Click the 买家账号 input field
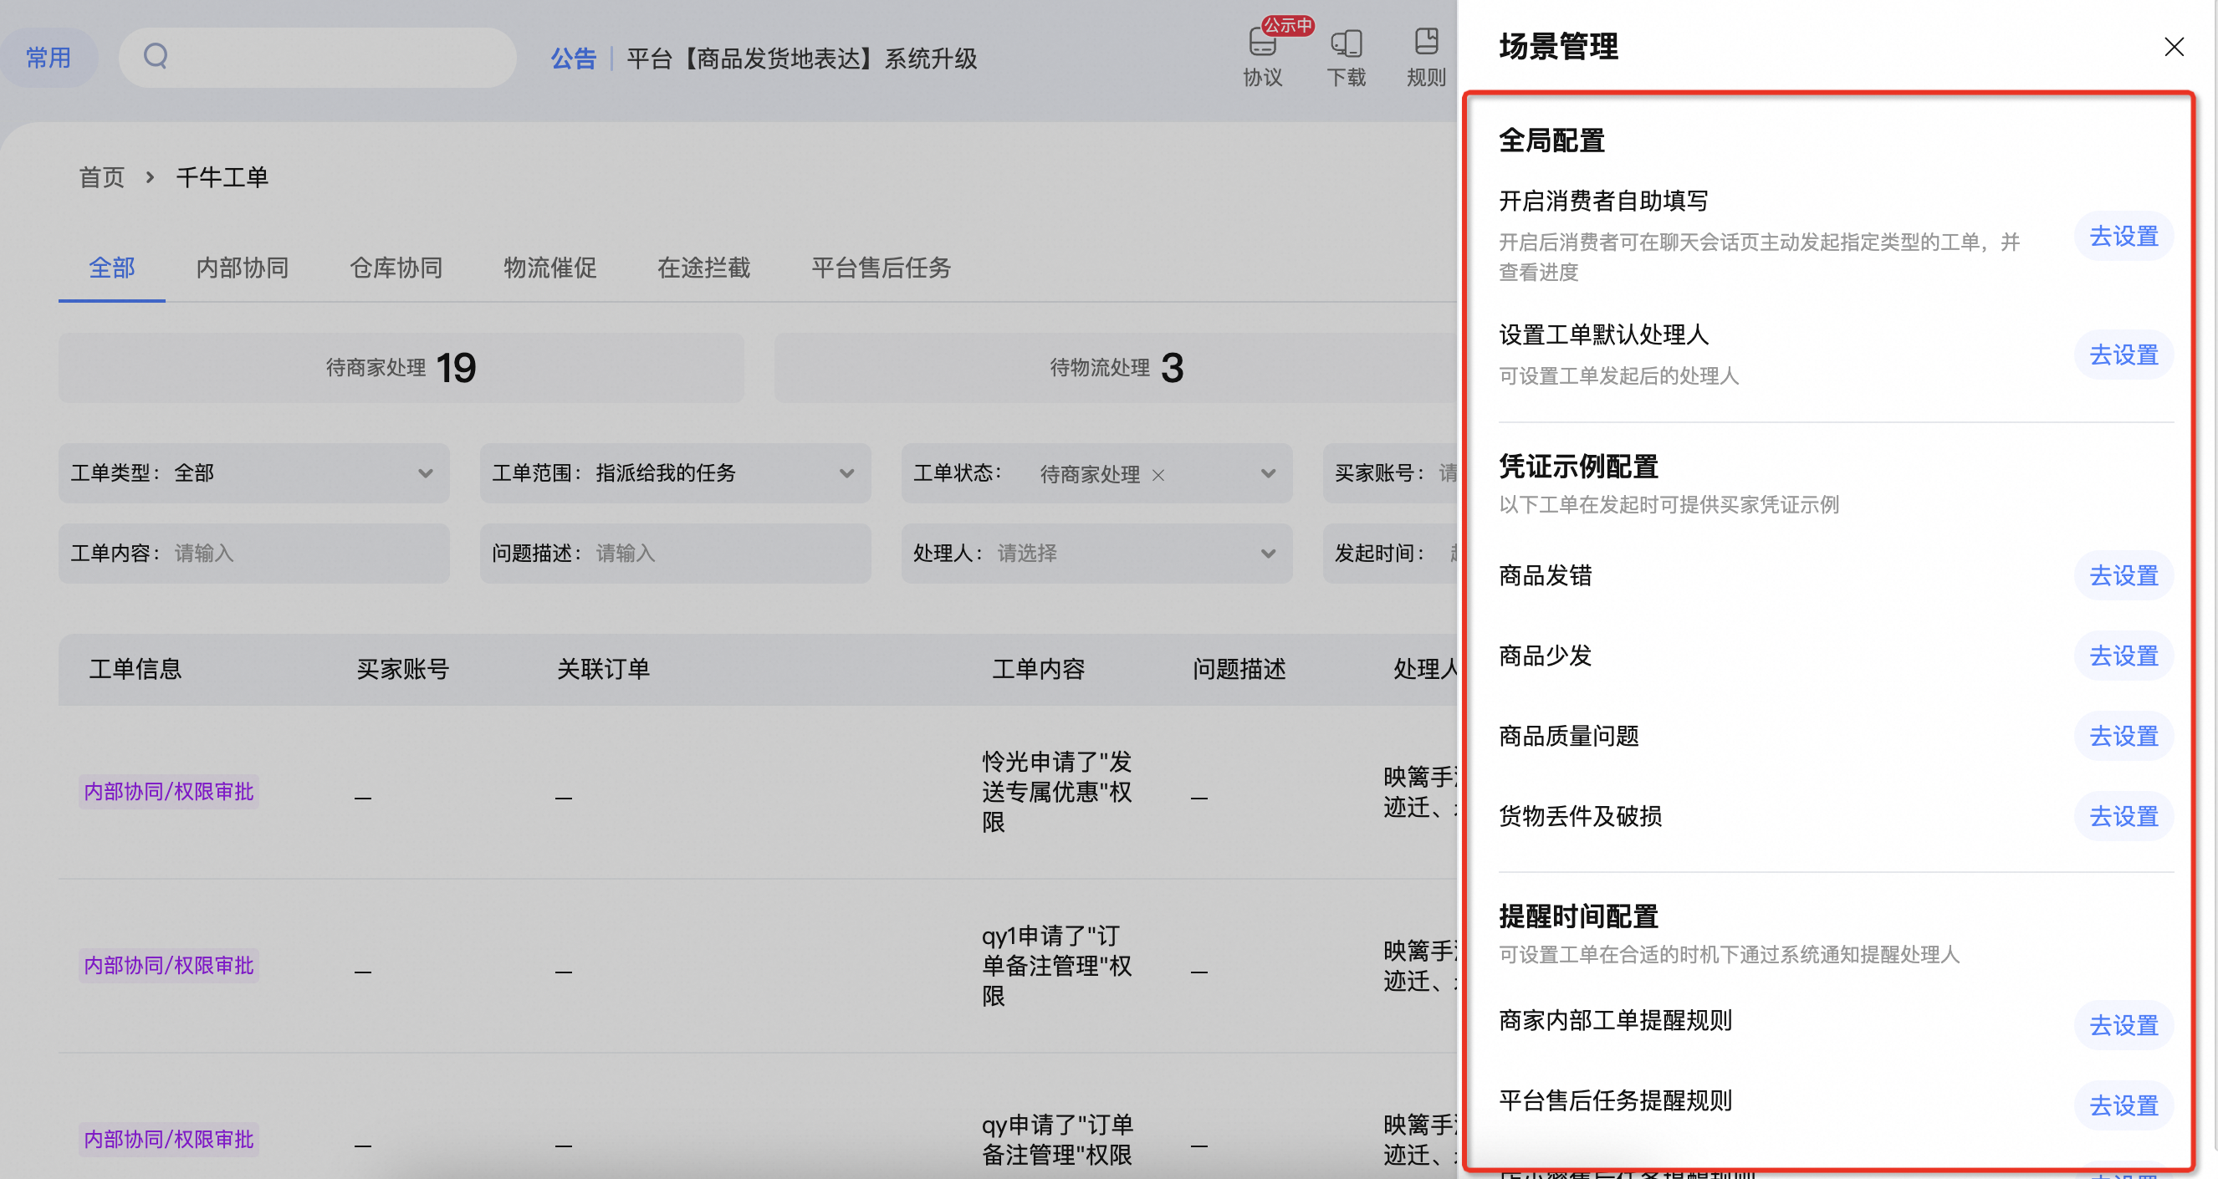 1390,473
